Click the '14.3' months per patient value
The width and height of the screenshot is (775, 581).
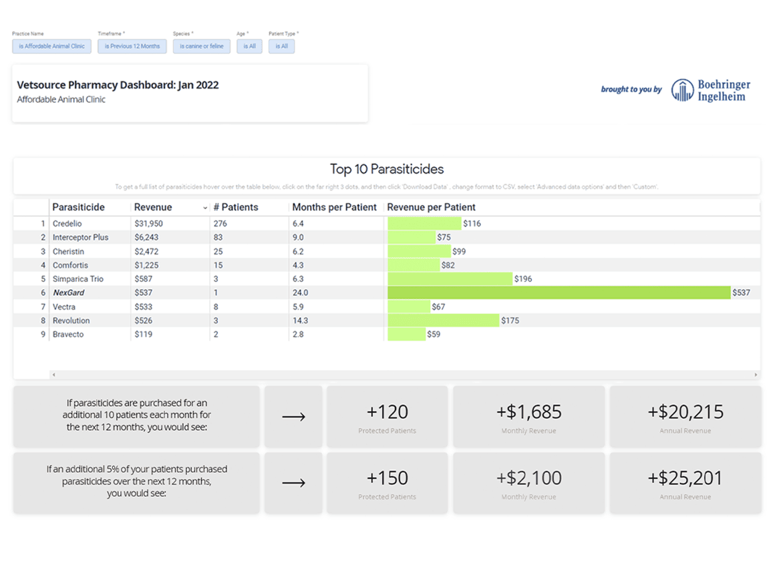[300, 321]
